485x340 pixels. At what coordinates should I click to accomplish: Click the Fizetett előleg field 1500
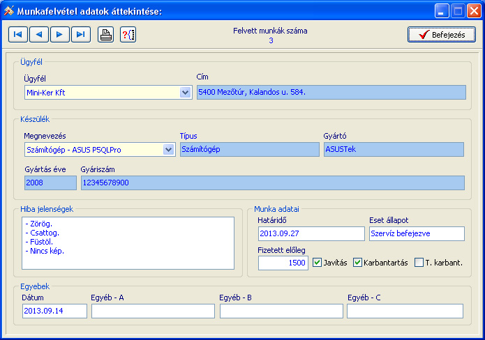click(x=283, y=263)
